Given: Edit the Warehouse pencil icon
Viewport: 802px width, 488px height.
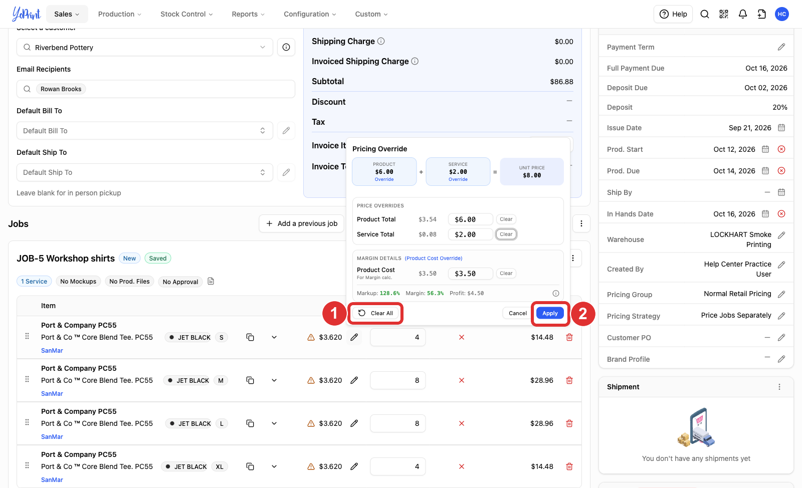Looking at the screenshot, I should click(x=781, y=235).
